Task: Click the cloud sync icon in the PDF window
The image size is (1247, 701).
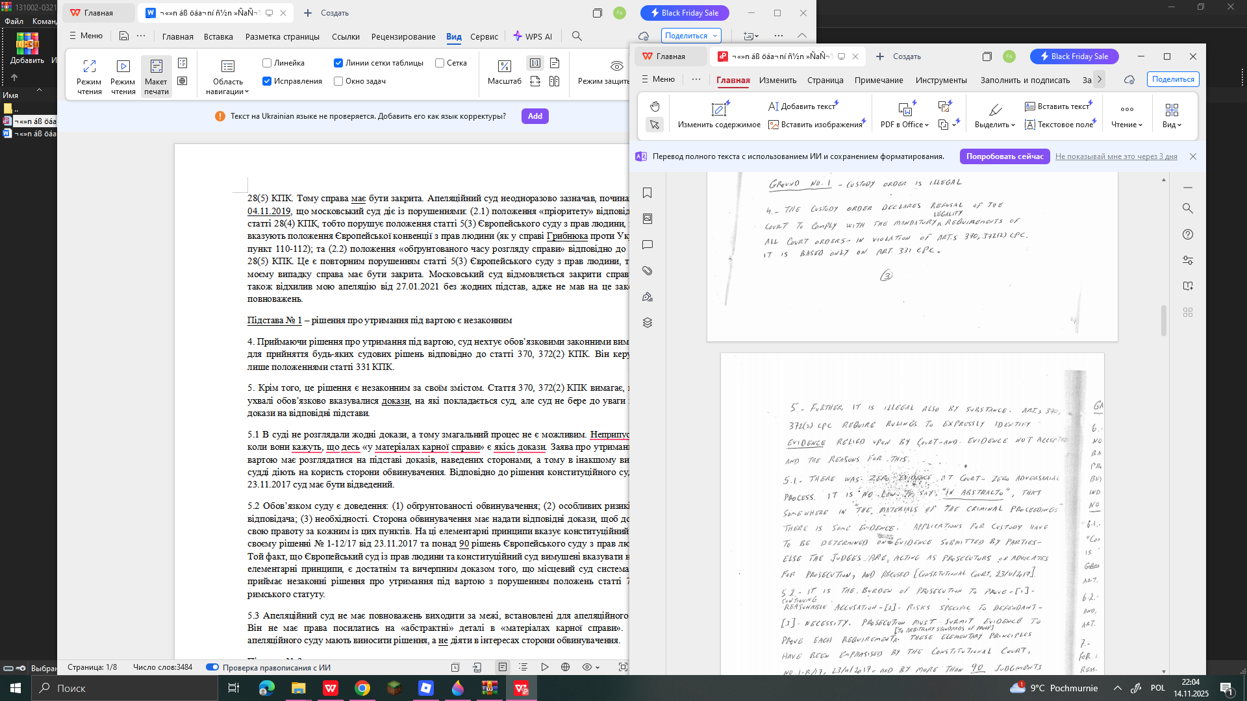Action: 1129,80
